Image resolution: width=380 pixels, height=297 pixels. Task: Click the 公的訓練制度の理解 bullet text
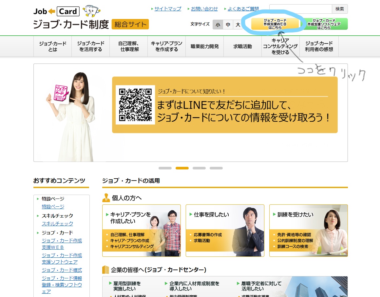click(x=295, y=241)
